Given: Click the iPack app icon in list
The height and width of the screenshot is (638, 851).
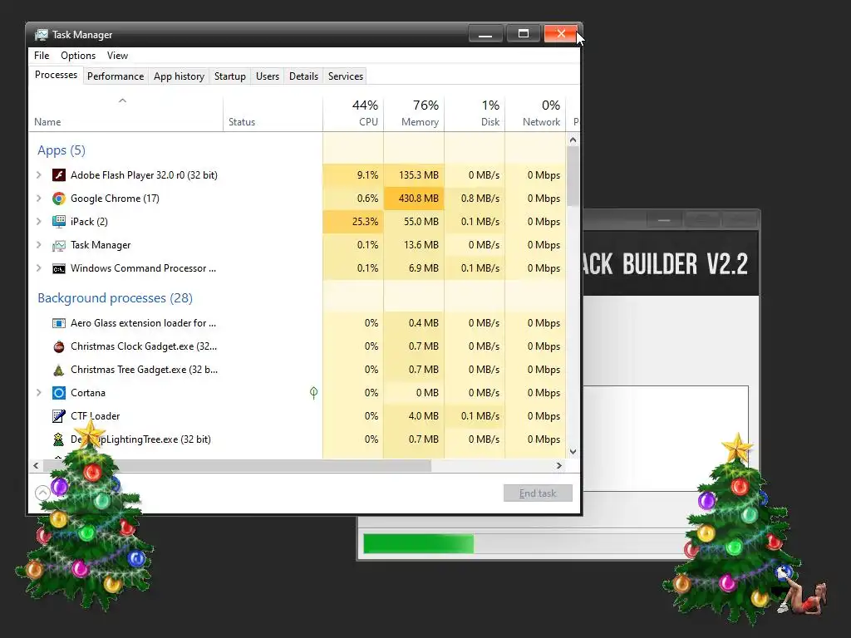Looking at the screenshot, I should click(59, 221).
